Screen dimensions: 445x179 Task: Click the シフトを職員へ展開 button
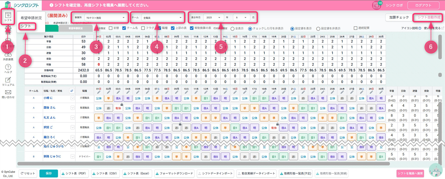410,173
